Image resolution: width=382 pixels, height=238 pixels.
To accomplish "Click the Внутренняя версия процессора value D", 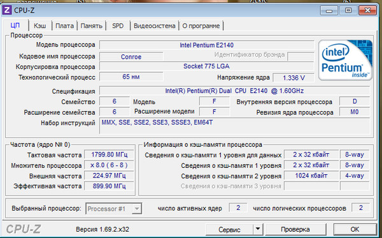I will [x=355, y=101].
